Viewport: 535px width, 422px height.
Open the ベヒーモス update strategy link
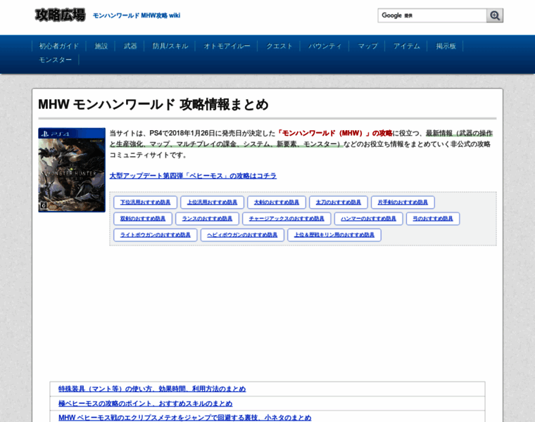tap(193, 176)
